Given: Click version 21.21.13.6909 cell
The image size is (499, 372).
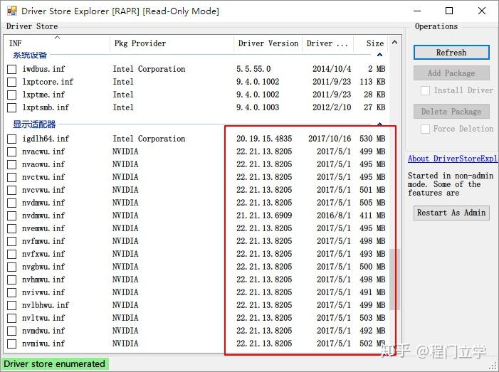Looking at the screenshot, I should point(264,216).
